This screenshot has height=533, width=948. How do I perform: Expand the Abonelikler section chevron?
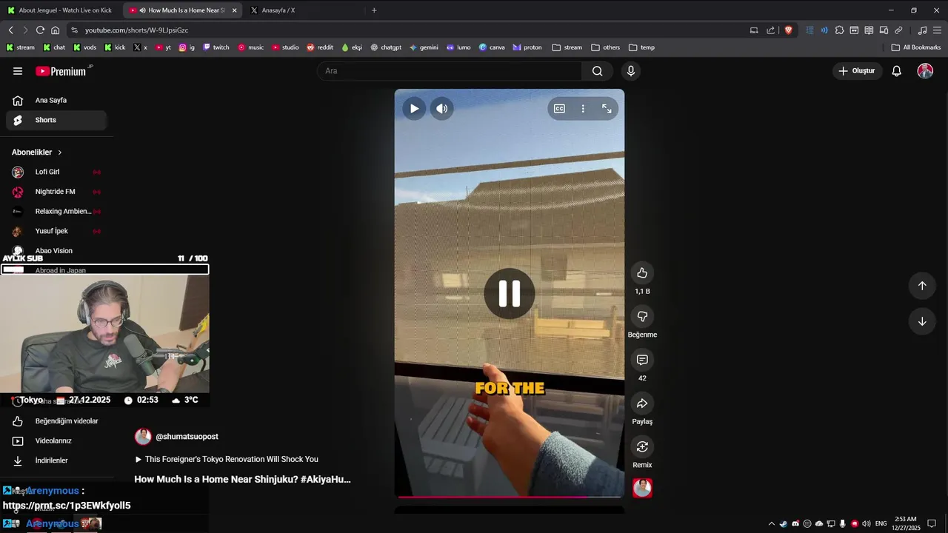tap(60, 152)
